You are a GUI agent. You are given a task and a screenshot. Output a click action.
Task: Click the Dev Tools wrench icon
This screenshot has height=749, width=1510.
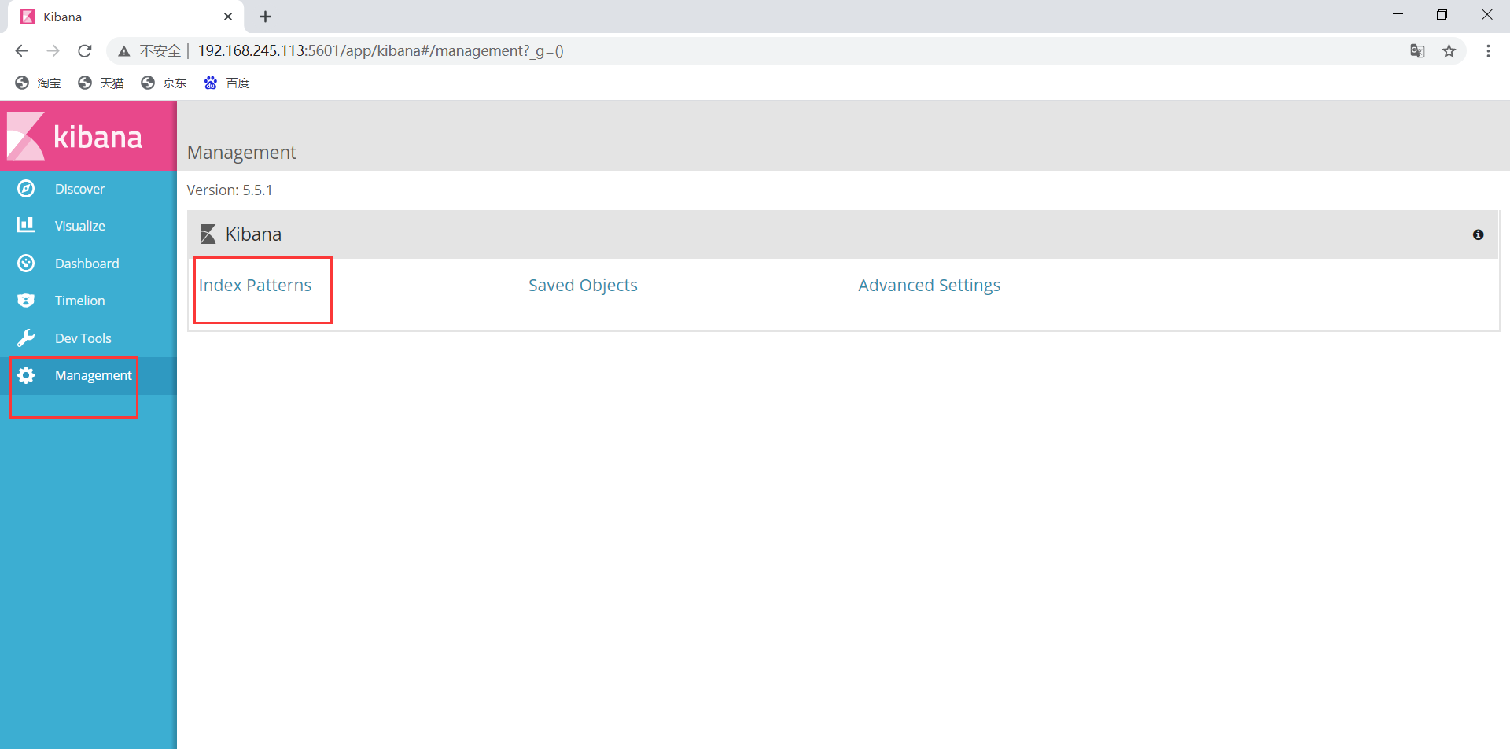(x=26, y=338)
